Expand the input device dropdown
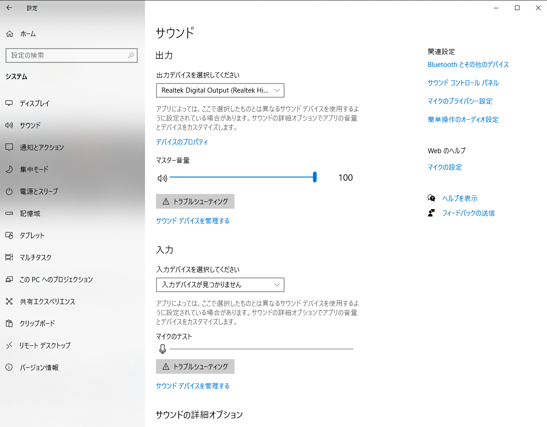 click(x=220, y=285)
